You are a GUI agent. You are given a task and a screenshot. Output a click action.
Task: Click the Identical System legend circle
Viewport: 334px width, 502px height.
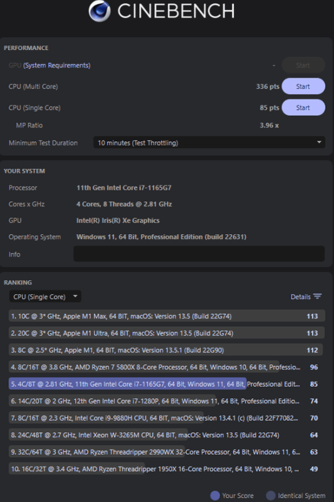(x=271, y=495)
